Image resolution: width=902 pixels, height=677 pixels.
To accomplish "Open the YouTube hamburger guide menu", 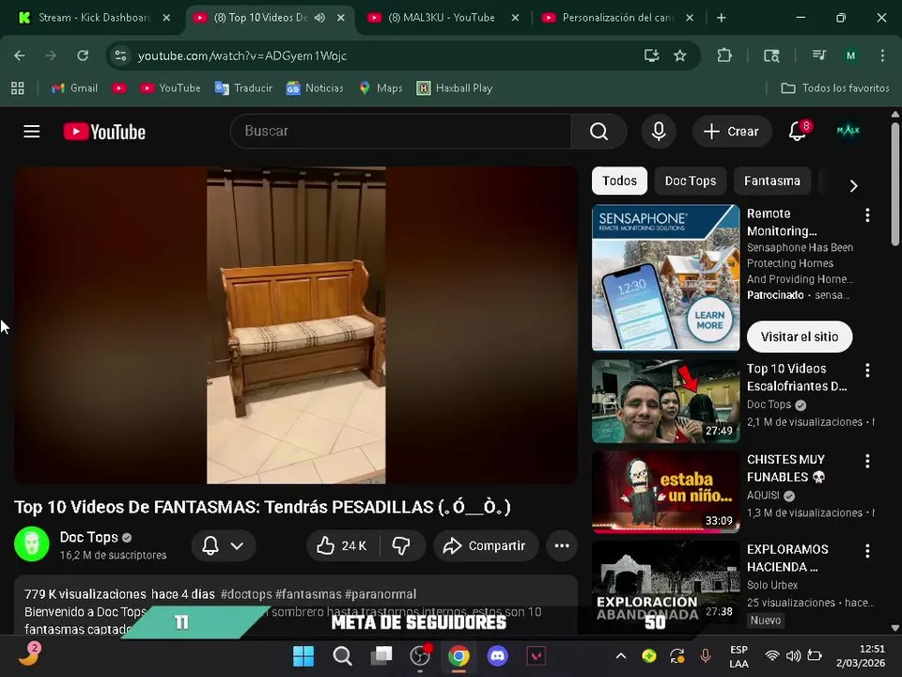I will click(32, 132).
